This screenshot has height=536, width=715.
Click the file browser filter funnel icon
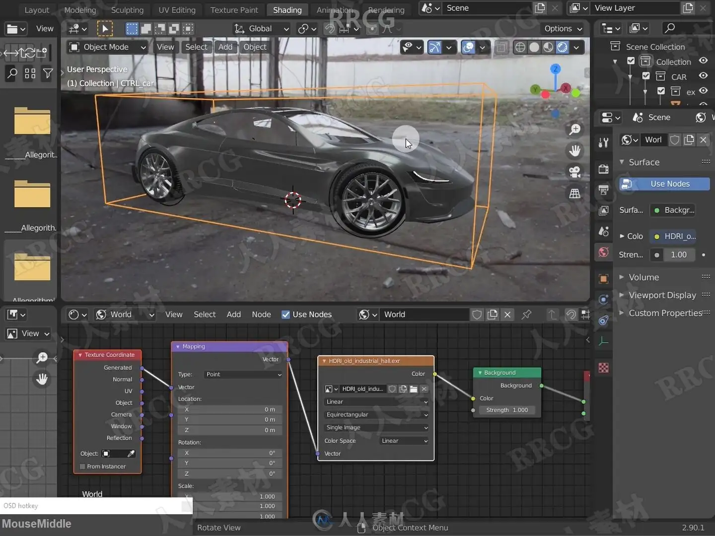tap(48, 74)
